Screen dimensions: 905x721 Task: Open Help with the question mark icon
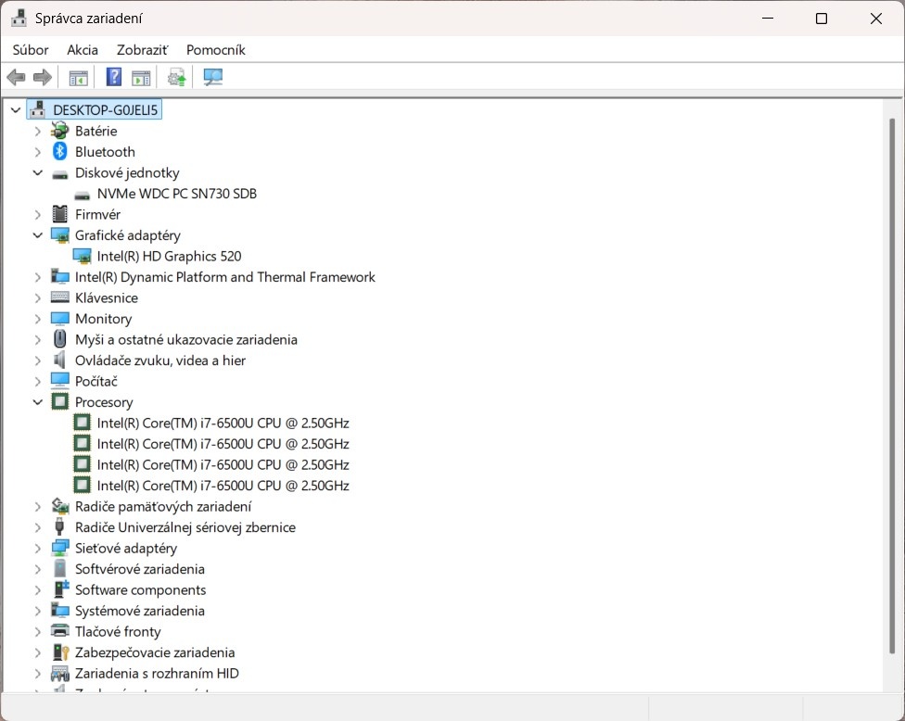pyautogui.click(x=114, y=77)
